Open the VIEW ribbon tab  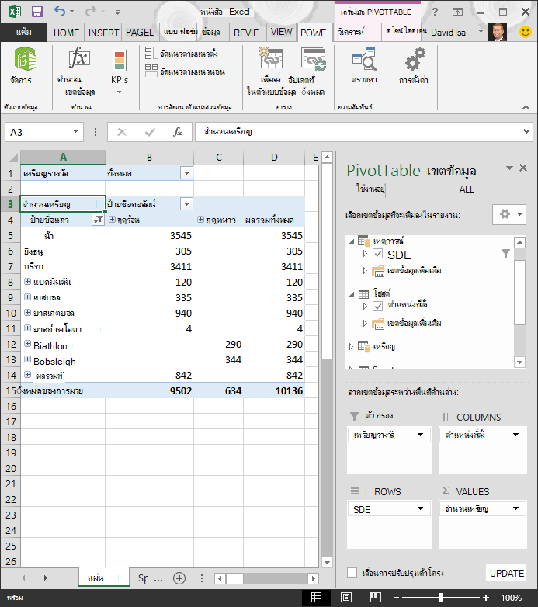pyautogui.click(x=281, y=32)
